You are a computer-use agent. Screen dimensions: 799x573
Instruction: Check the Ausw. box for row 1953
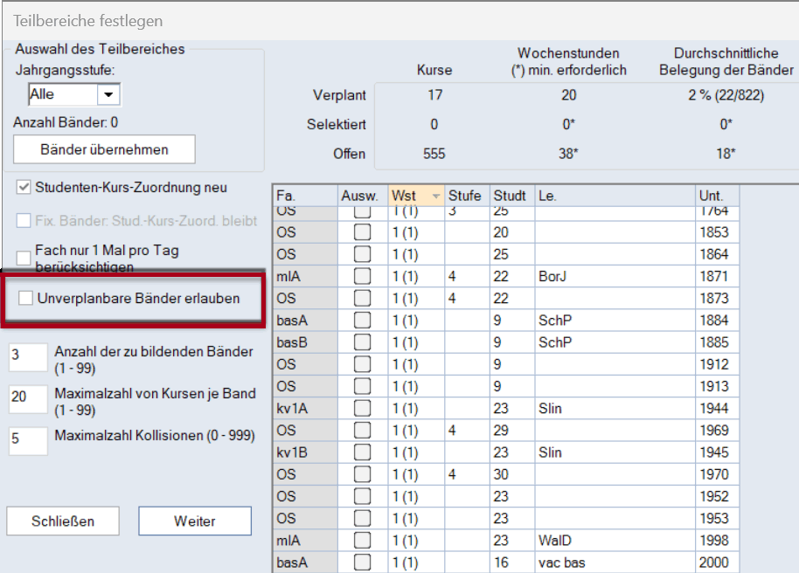(362, 518)
